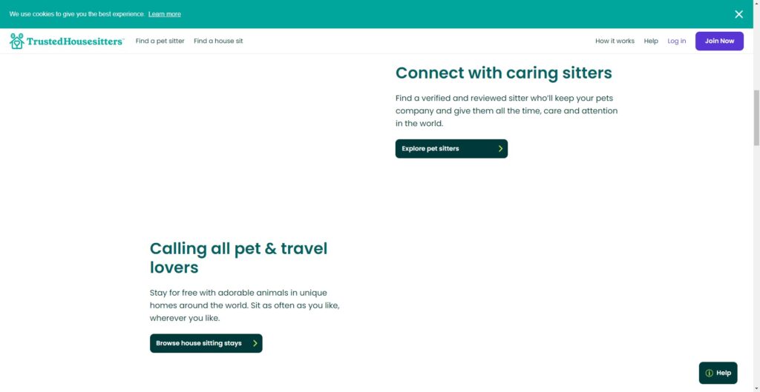The width and height of the screenshot is (760, 392).
Task: Click the TrustedHousesitters house logo icon
Action: (17, 41)
